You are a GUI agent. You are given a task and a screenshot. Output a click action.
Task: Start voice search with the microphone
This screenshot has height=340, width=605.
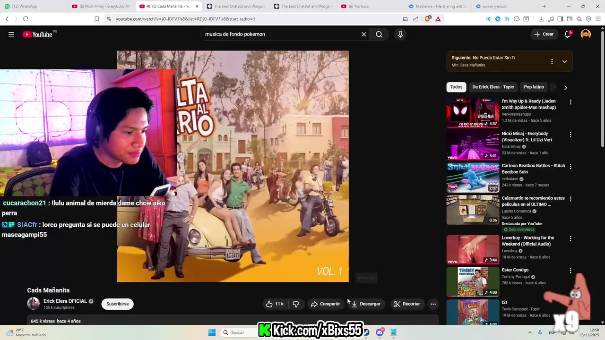click(400, 34)
